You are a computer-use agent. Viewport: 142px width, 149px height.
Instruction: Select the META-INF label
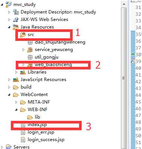(x=39, y=102)
